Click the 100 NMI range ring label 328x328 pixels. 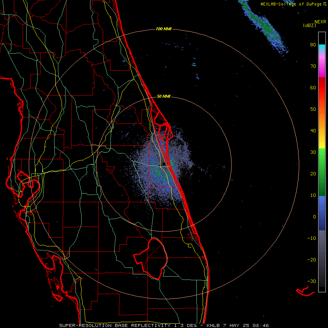[164, 29]
